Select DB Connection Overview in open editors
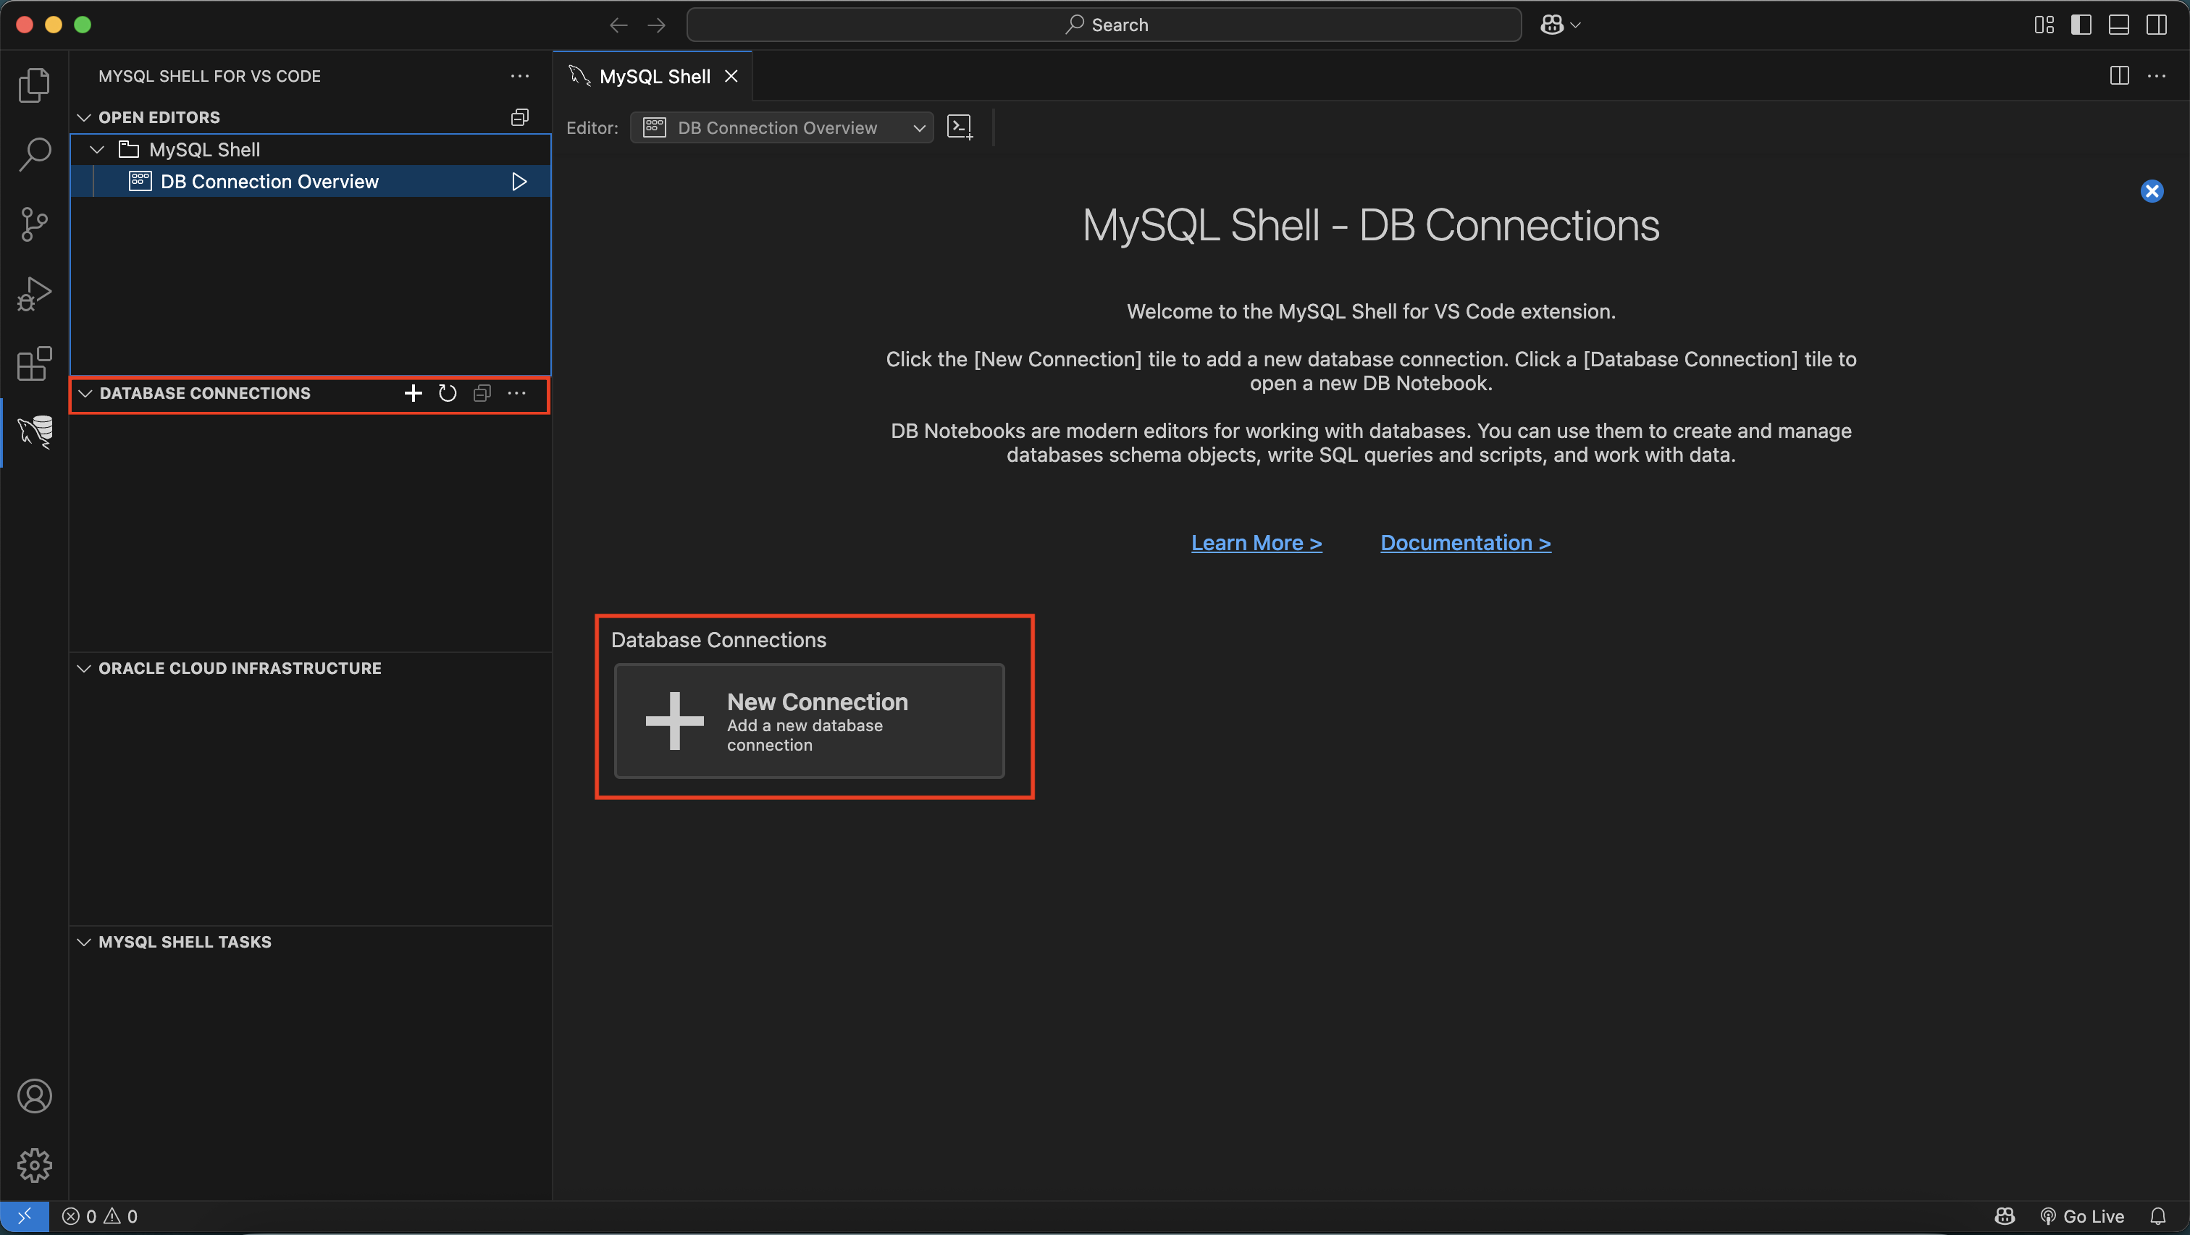This screenshot has height=1235, width=2190. tap(269, 182)
